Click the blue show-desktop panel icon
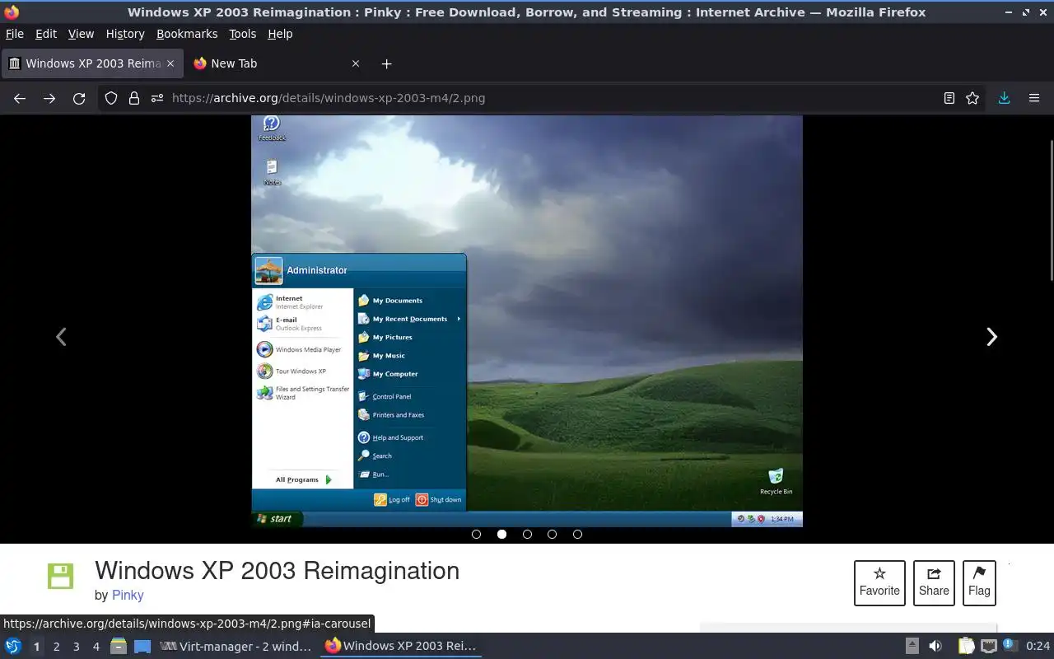 pyautogui.click(x=142, y=647)
